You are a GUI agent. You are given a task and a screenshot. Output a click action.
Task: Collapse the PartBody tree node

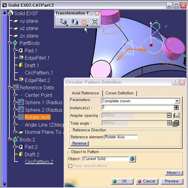(x=9, y=43)
